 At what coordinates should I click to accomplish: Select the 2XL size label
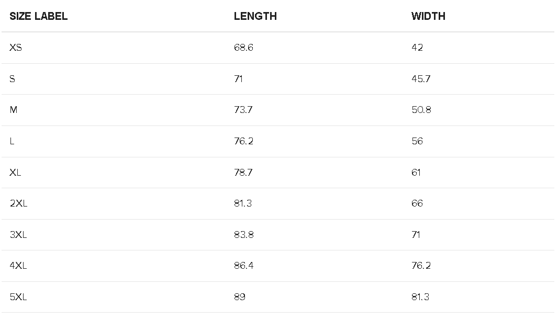pos(18,203)
